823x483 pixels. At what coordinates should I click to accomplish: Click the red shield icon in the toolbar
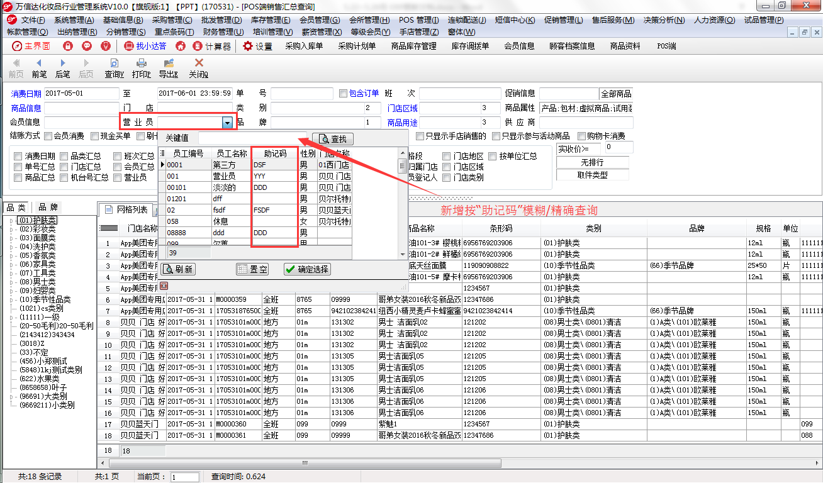point(106,46)
